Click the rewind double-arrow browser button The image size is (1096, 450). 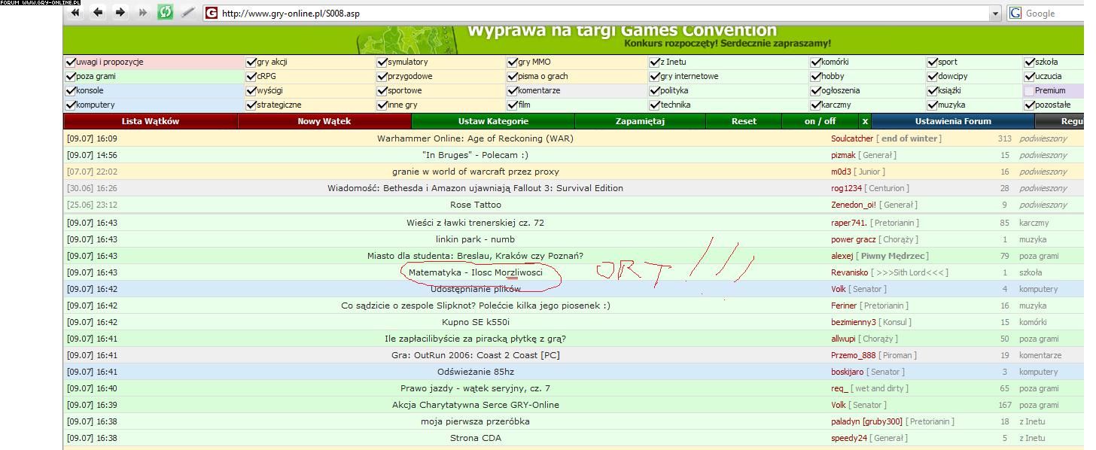point(75,12)
